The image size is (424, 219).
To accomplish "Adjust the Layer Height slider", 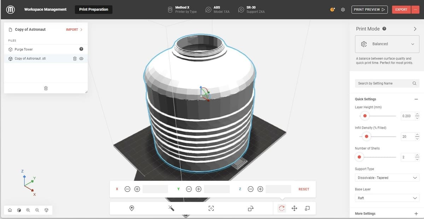I will [x=365, y=116].
